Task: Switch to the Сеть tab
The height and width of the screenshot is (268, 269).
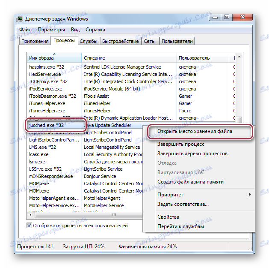Action: click(x=149, y=41)
